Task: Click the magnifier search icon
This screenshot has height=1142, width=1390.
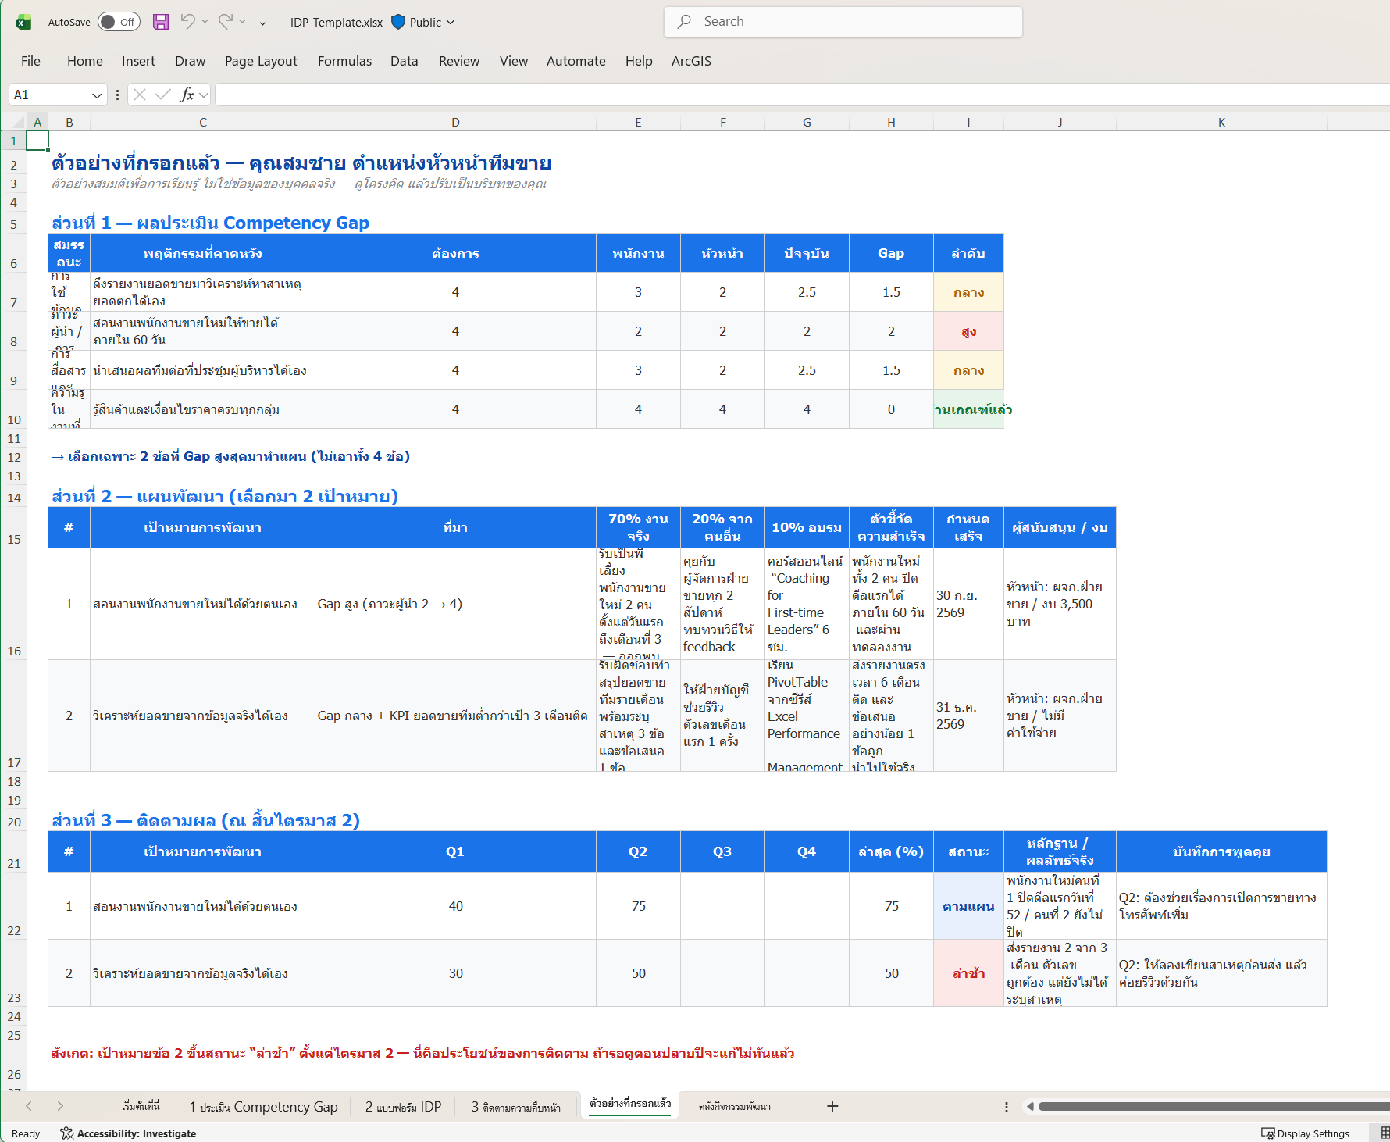Action: (x=684, y=22)
